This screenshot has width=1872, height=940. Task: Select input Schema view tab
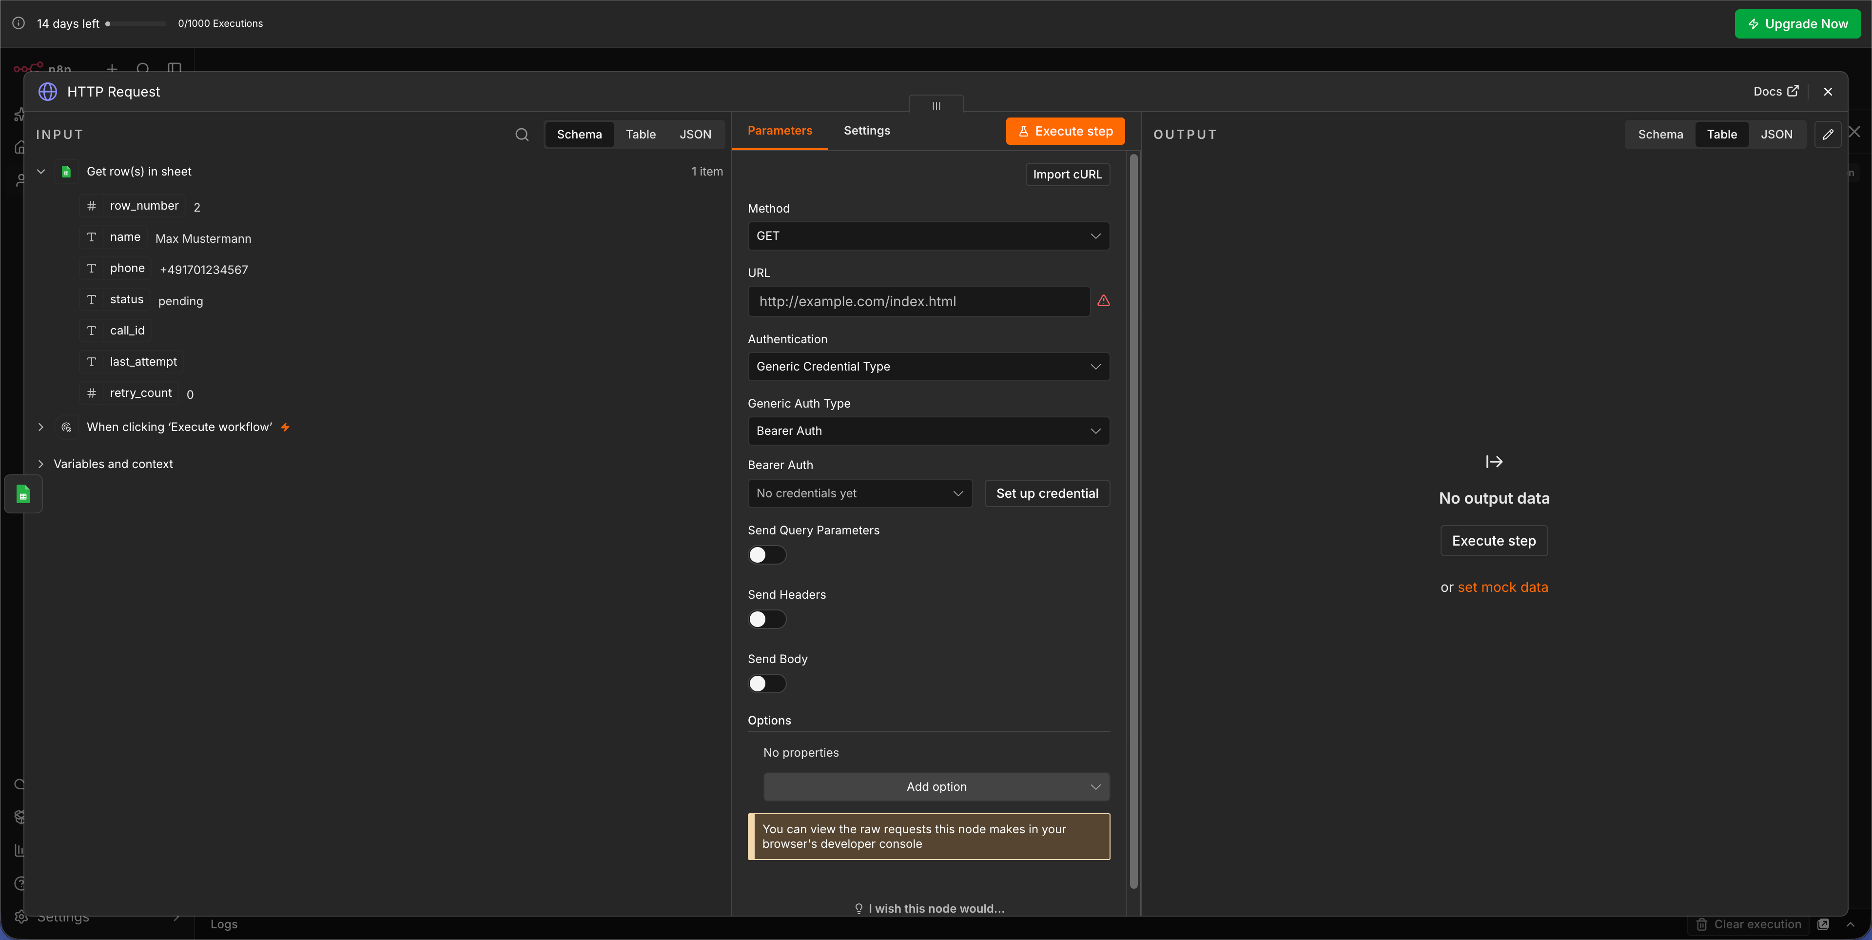[x=579, y=135]
